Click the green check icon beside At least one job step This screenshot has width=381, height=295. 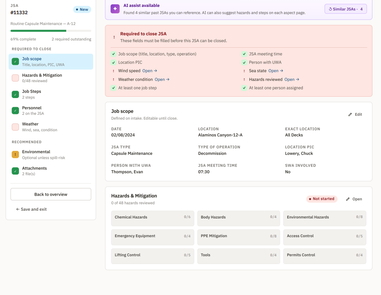(114, 88)
